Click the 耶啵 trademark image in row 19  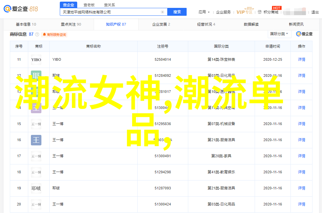pyautogui.click(x=36, y=188)
